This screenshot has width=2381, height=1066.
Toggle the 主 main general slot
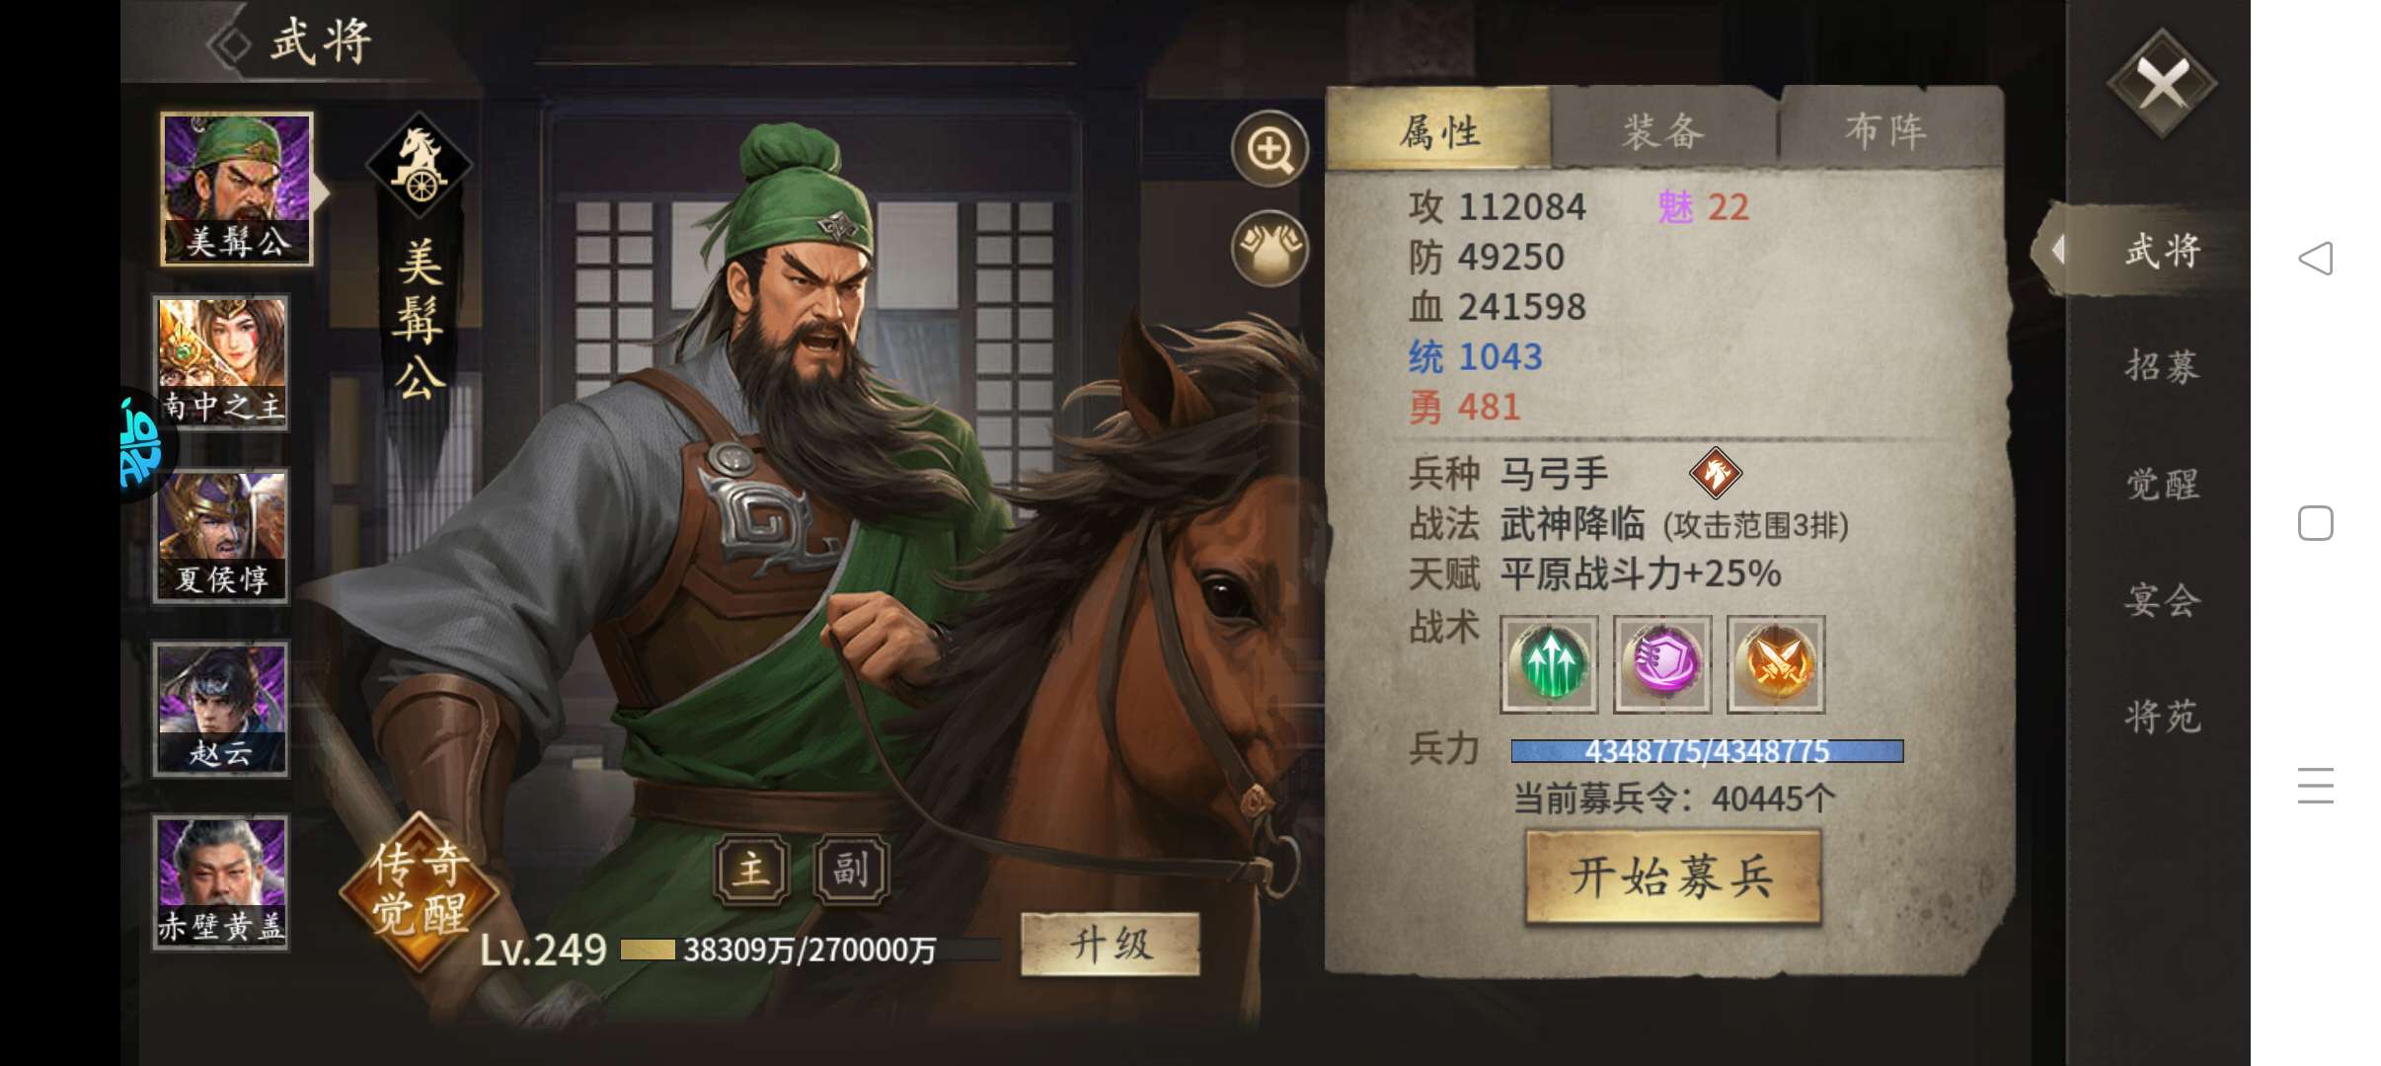751,870
